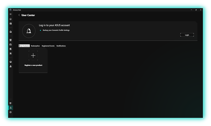Image resolution: width=211 pixels, height=126 pixels.
Task: Open the bar chart icon in the sidebar
Action: pos(11,66)
